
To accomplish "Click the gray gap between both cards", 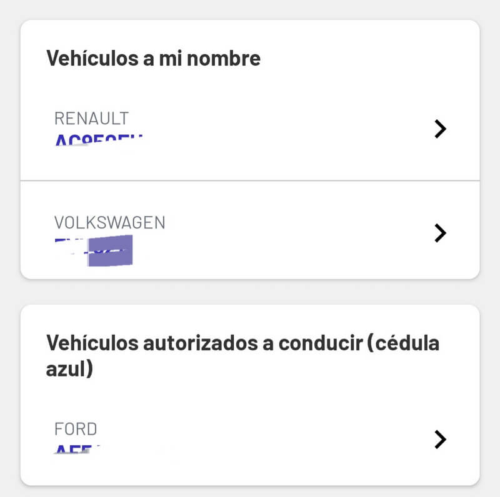I will coord(250,292).
